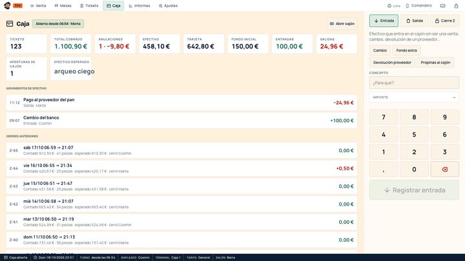Click the Anulaciones 1 · −9,80 € card
This screenshot has width=465, height=261.
click(115, 44)
